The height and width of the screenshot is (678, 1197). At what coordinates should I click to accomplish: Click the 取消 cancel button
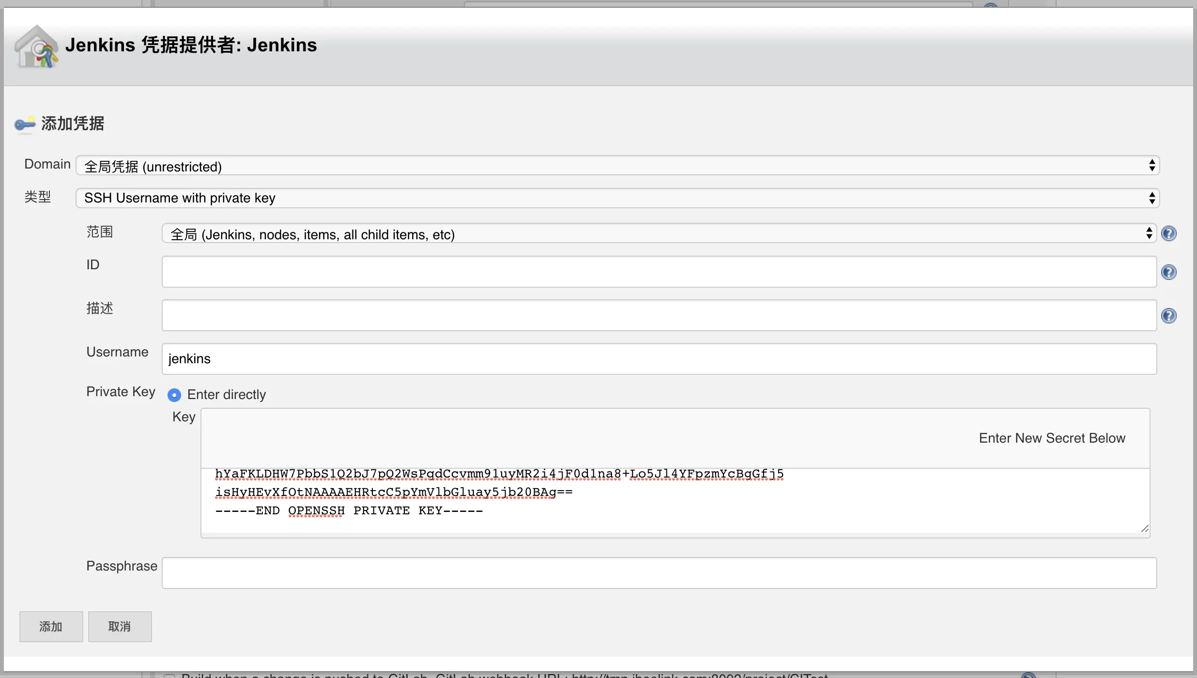(120, 627)
